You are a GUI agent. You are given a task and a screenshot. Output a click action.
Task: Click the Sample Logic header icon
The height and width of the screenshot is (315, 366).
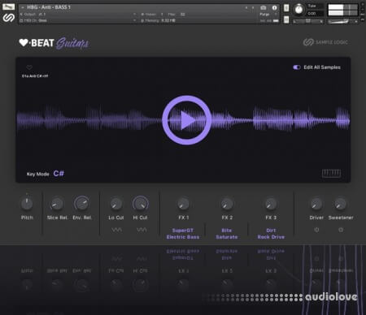[8, 18]
